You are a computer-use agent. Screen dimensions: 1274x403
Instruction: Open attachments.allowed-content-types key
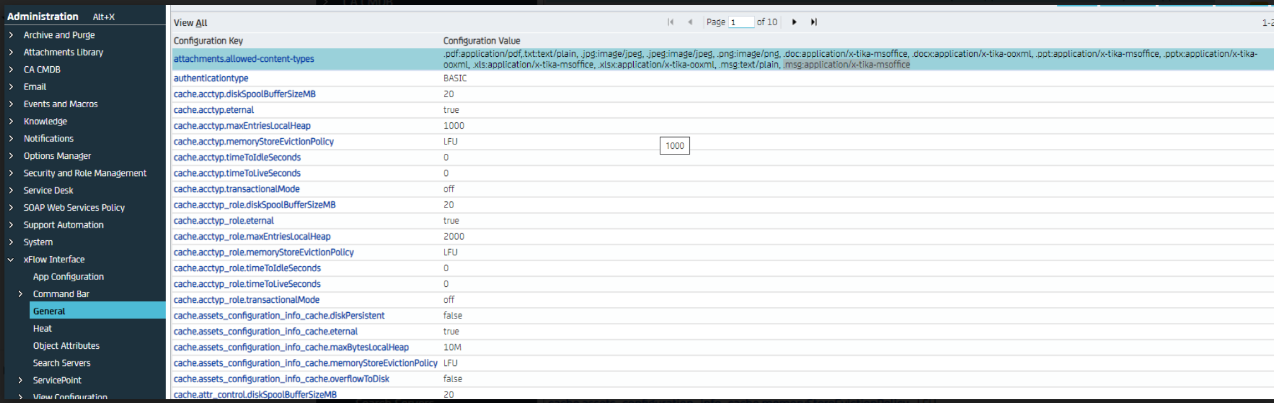coord(244,59)
